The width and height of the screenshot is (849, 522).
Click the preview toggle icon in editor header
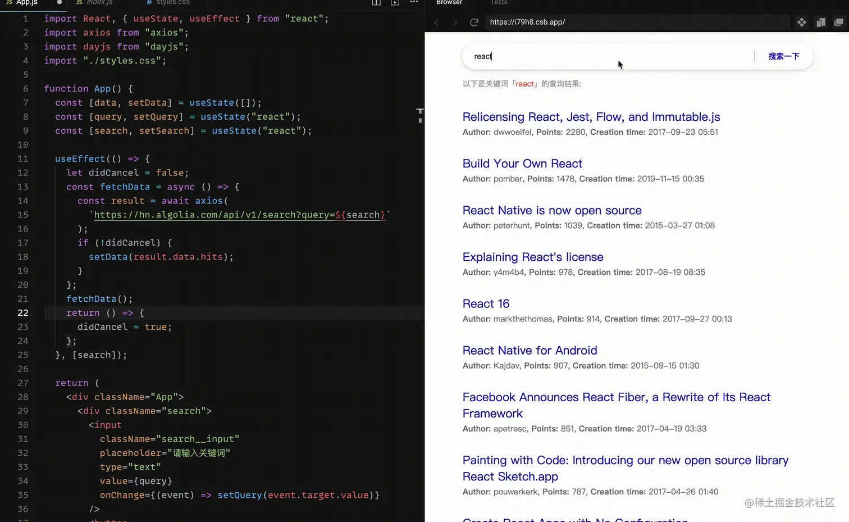click(395, 2)
